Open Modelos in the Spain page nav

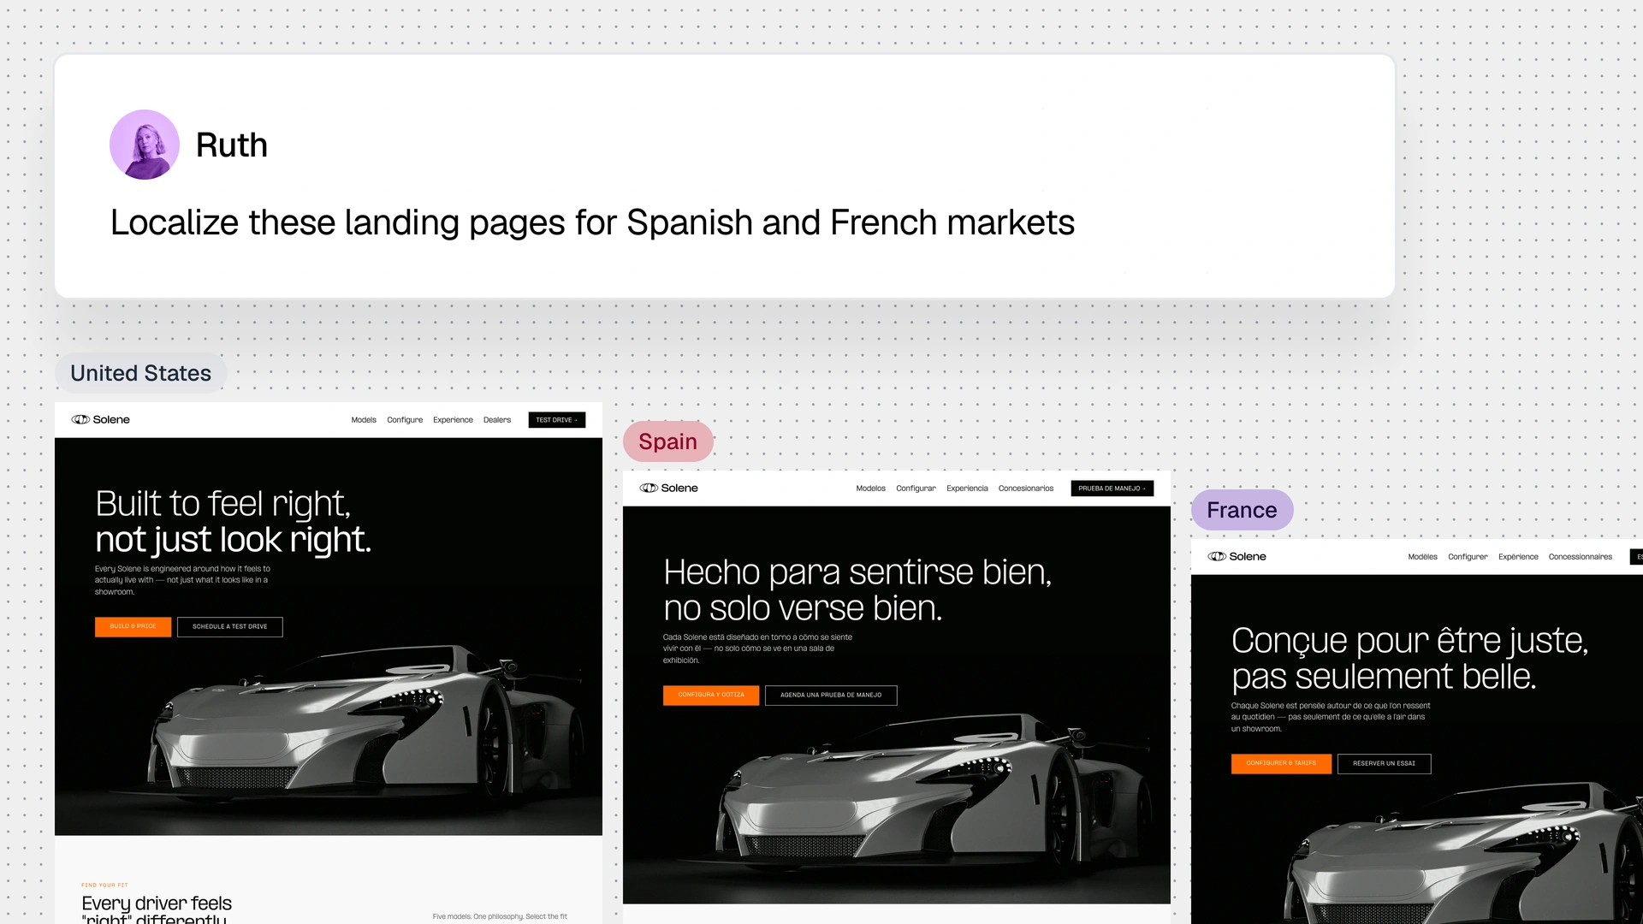[871, 489]
